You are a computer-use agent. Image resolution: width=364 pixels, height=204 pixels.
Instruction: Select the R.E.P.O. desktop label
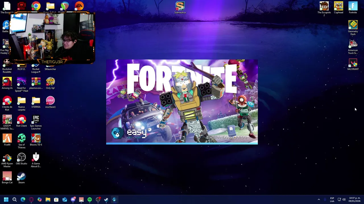[21, 69]
